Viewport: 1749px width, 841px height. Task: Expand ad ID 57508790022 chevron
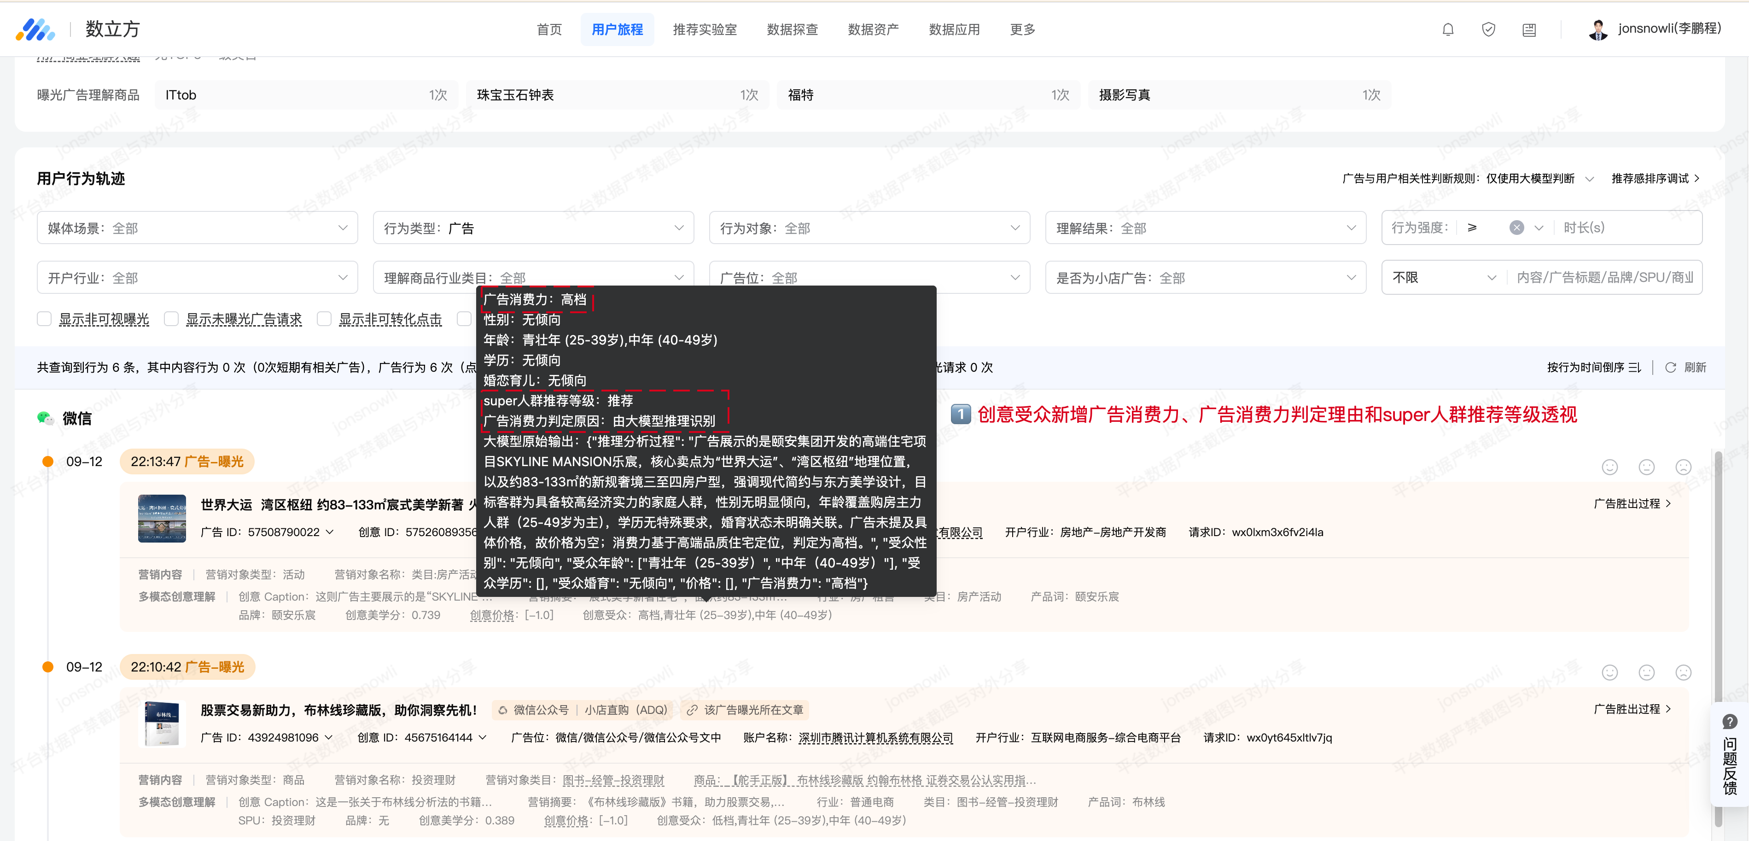[330, 532]
